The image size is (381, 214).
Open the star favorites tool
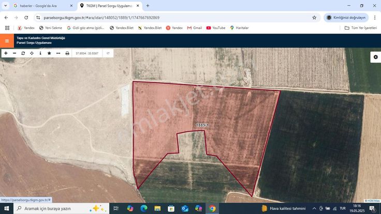click(49, 53)
